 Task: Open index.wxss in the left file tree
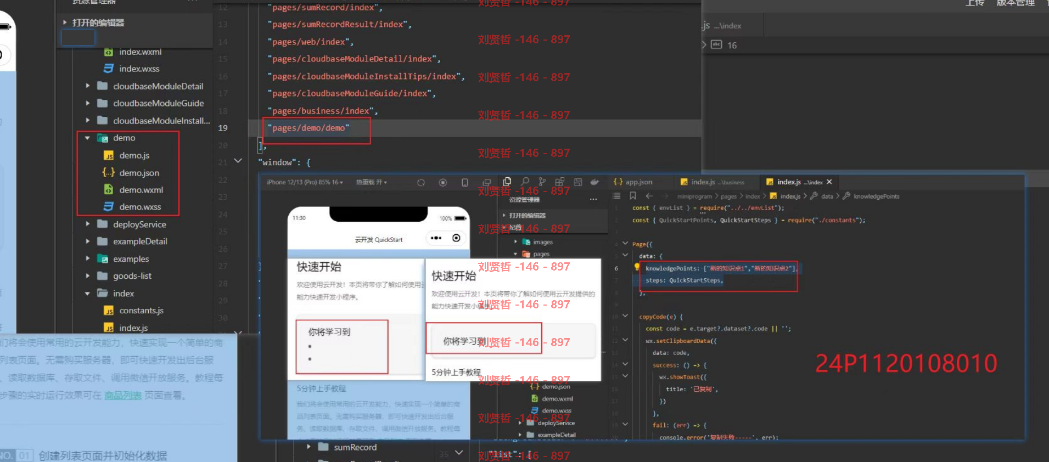click(x=139, y=69)
